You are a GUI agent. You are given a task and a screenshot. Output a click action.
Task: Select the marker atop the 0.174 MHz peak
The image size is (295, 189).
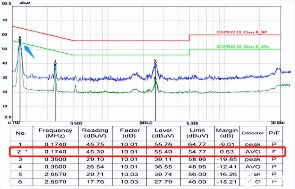[x=20, y=39]
